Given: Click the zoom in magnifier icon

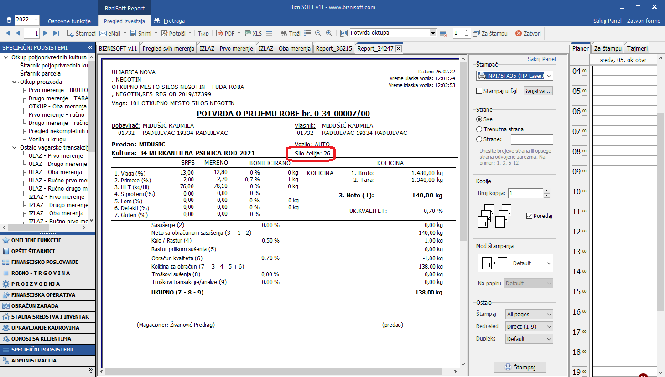Looking at the screenshot, I should [x=329, y=33].
